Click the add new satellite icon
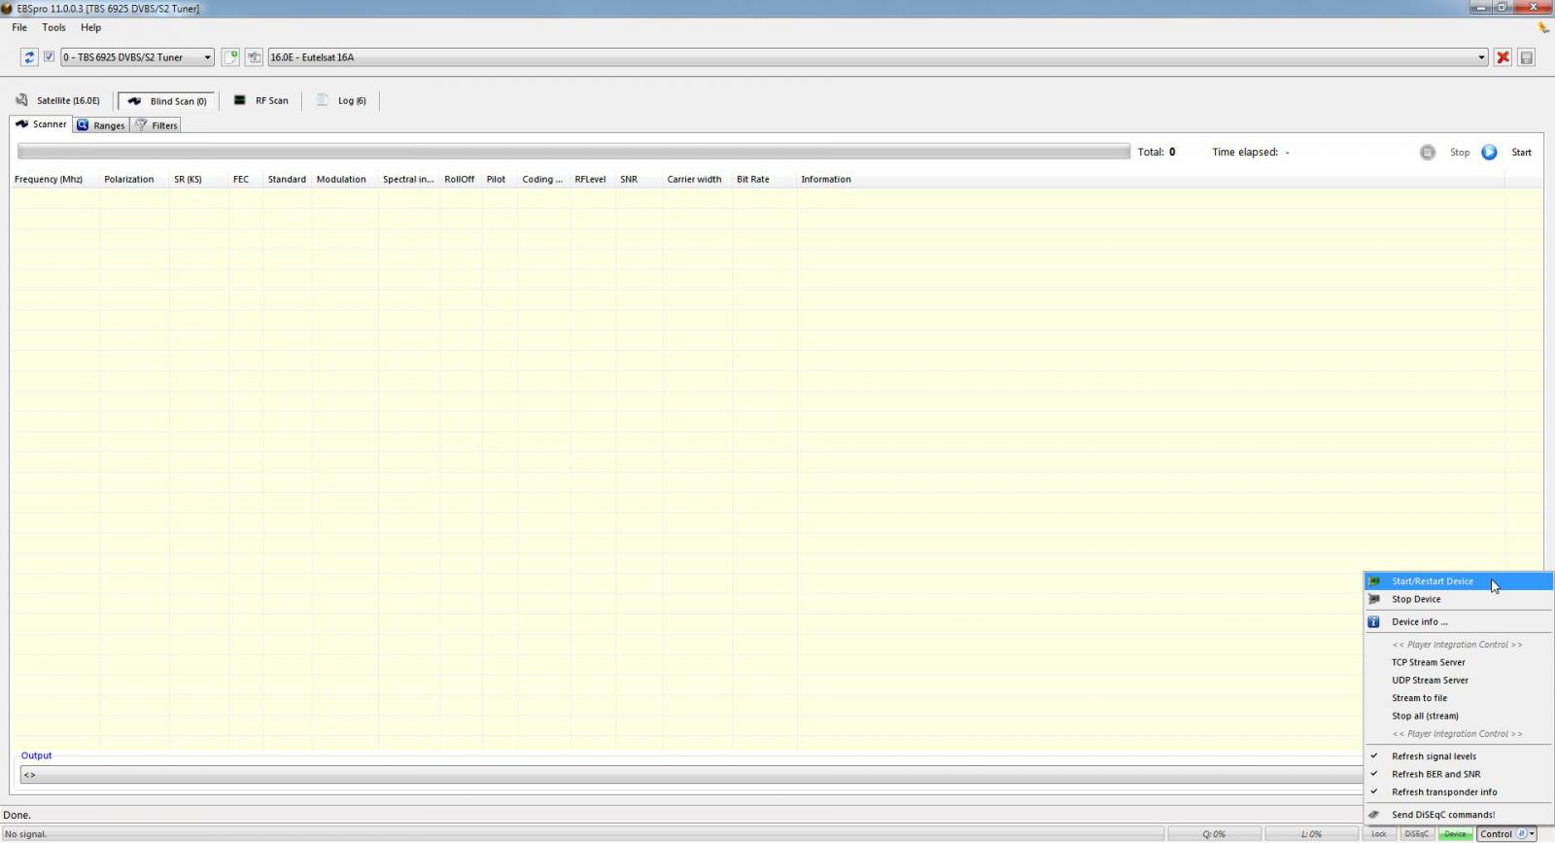The width and height of the screenshot is (1555, 843). [230, 57]
